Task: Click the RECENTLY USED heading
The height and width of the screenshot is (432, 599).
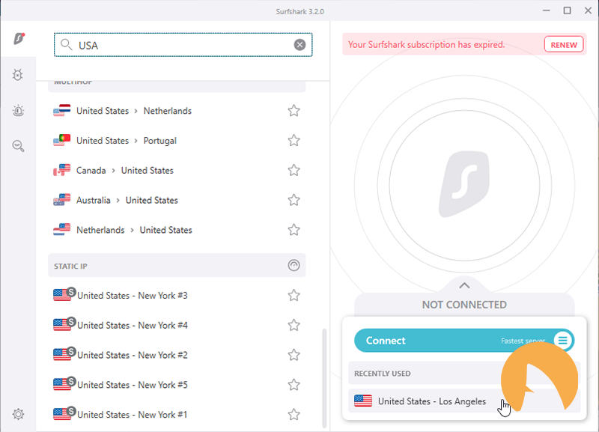Action: coord(383,374)
